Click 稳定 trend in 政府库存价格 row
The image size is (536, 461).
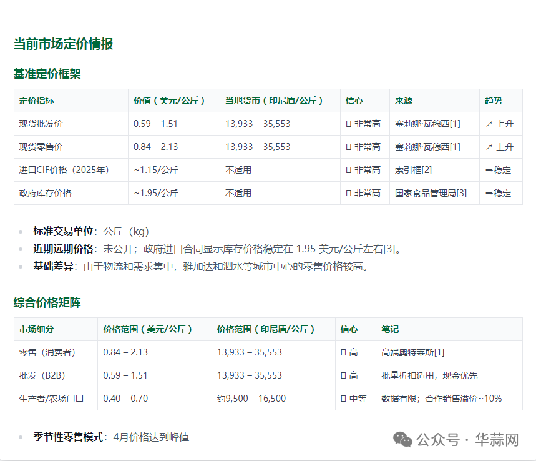[502, 193]
